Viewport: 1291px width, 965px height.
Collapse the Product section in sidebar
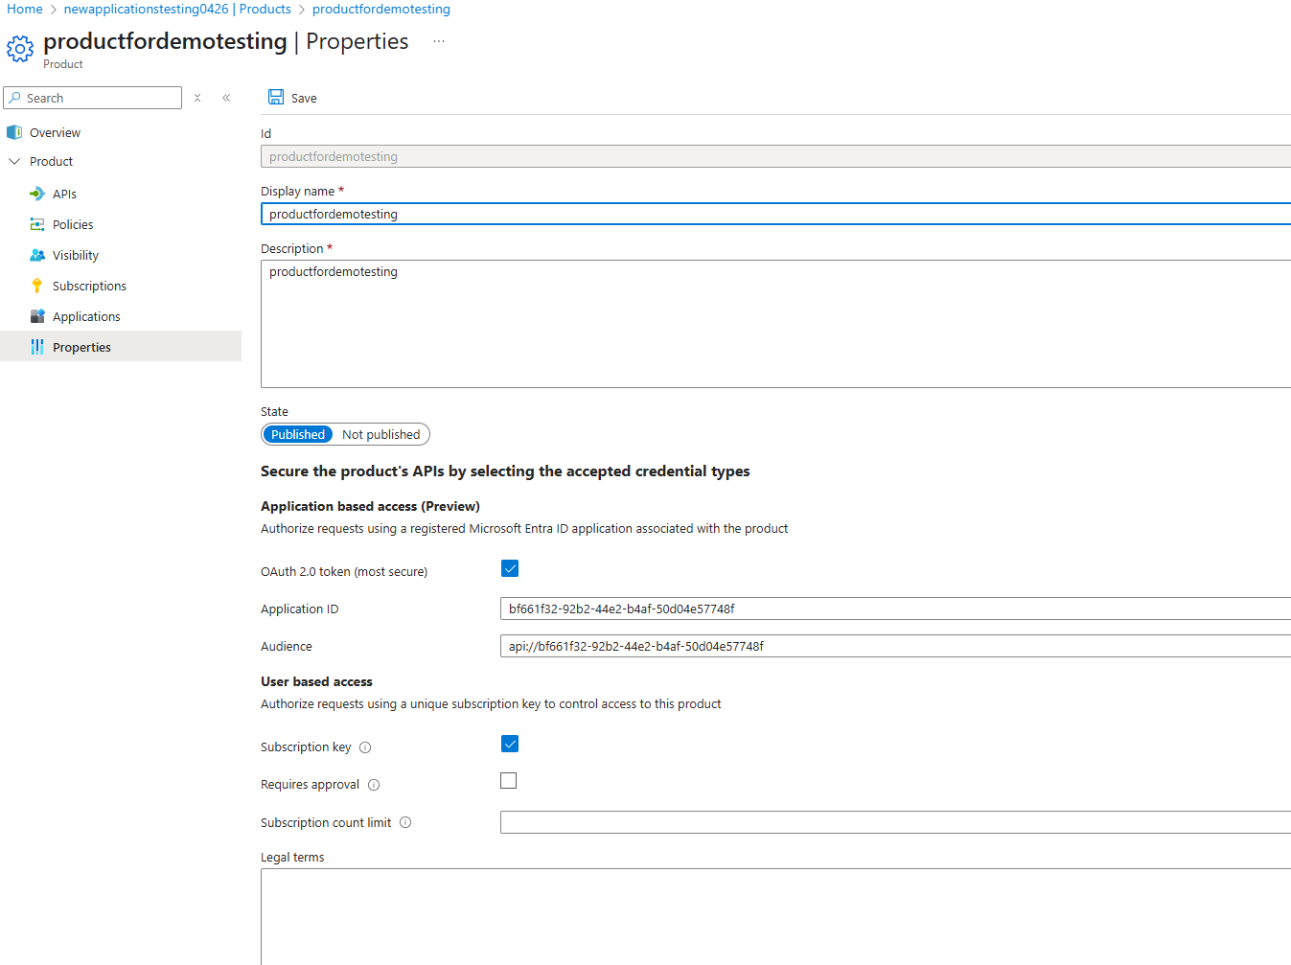pos(14,161)
